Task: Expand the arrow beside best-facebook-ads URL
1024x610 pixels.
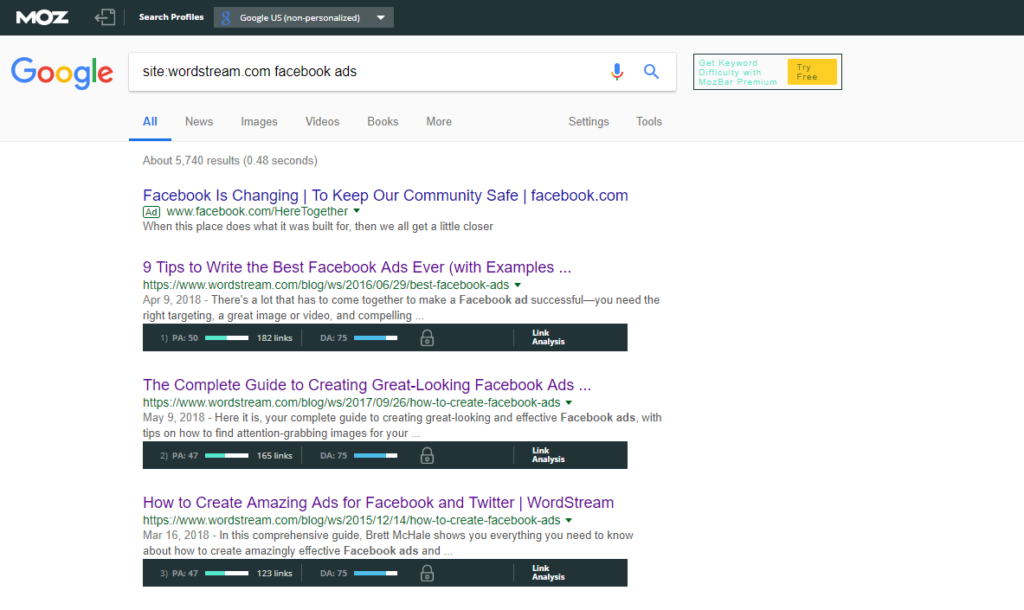Action: [518, 285]
